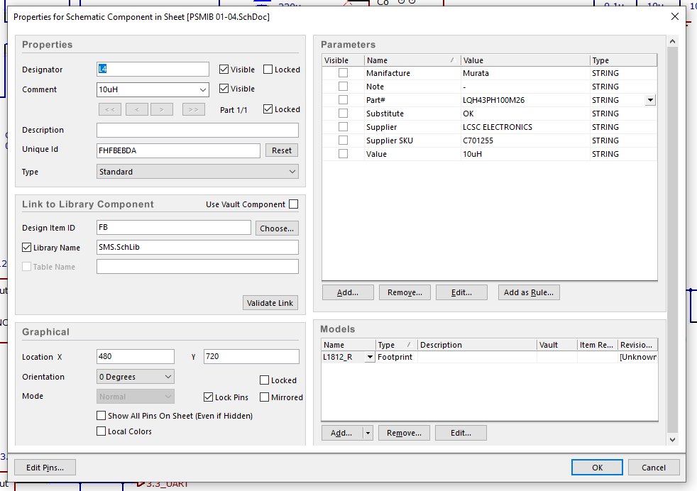Image resolution: width=697 pixels, height=491 pixels.
Task: Open the Type Standard dropdown
Action: (197, 172)
